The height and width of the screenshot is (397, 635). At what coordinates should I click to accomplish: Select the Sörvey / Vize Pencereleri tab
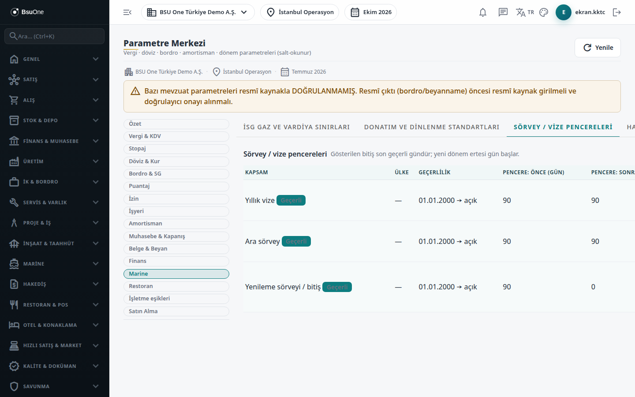[x=563, y=127]
